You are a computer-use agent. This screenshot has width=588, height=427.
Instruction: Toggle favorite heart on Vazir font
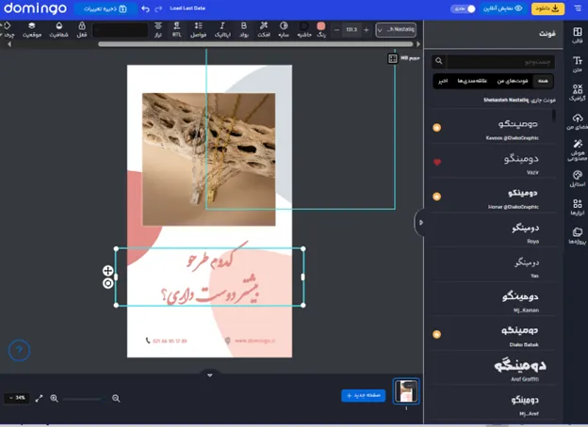tap(436, 163)
